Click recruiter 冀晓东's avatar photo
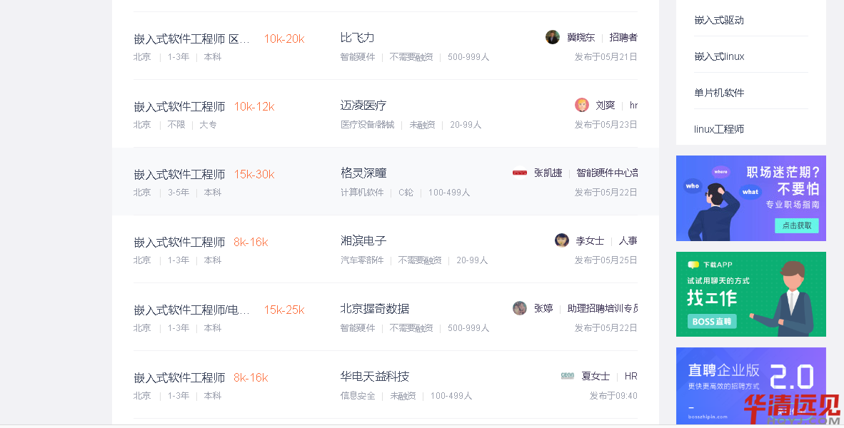 click(x=552, y=36)
